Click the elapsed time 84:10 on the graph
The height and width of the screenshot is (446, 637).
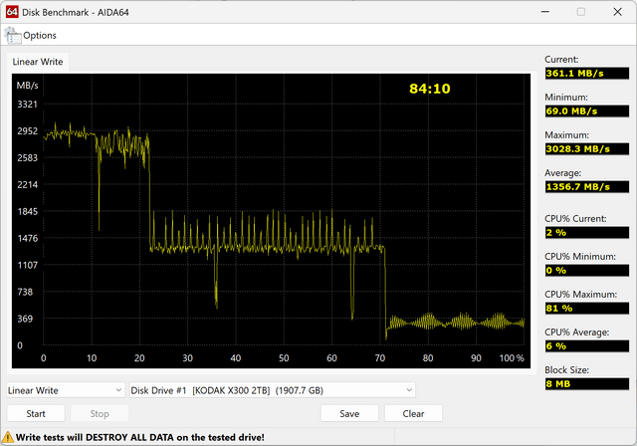point(430,89)
